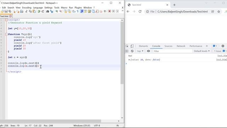Open Replace dialog toolbar icon
The width and height of the screenshot is (227, 128).
pyautogui.click(x=51, y=11)
